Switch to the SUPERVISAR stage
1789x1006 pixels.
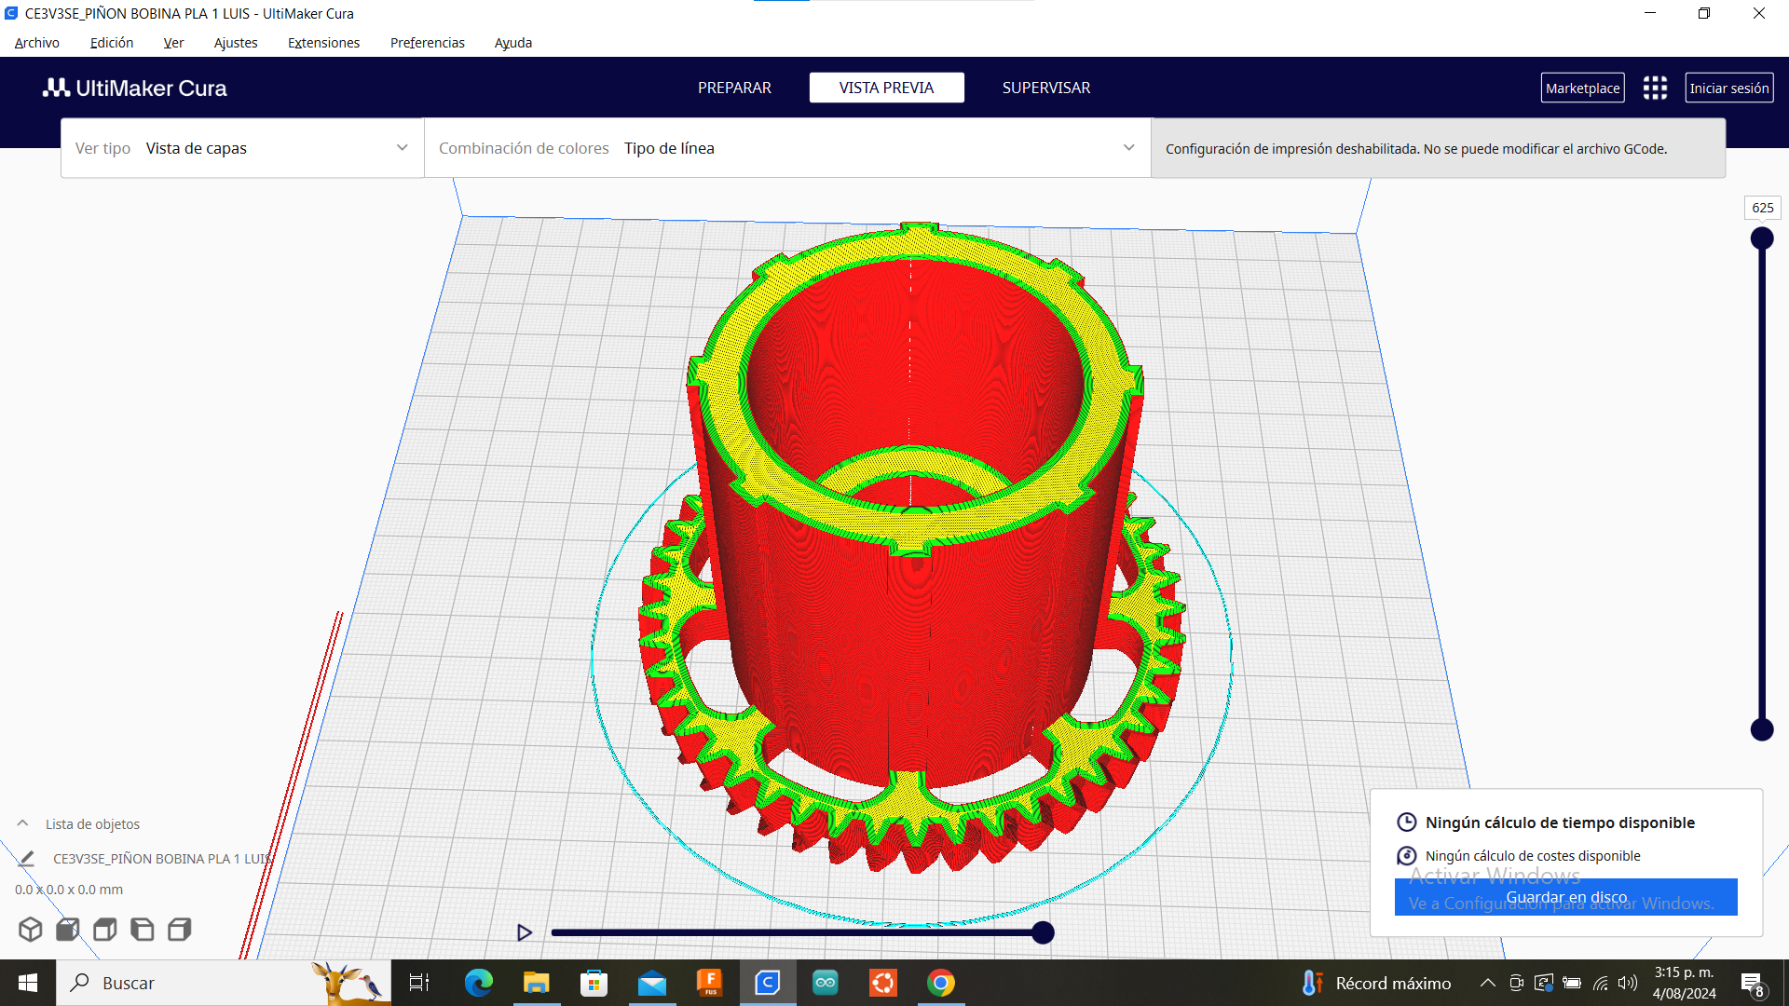pos(1046,88)
